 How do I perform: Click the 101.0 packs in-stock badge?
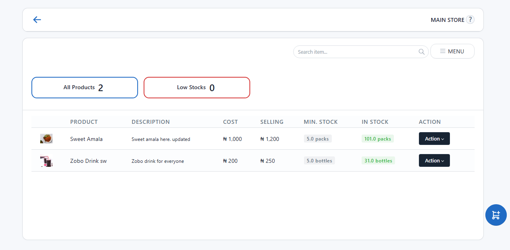(x=378, y=139)
